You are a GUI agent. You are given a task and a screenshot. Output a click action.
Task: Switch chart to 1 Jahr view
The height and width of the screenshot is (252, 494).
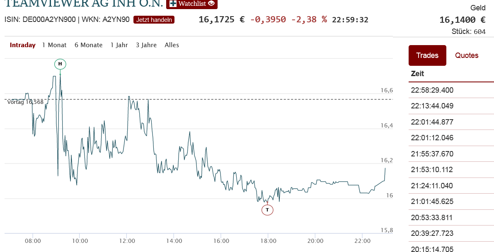tap(119, 45)
